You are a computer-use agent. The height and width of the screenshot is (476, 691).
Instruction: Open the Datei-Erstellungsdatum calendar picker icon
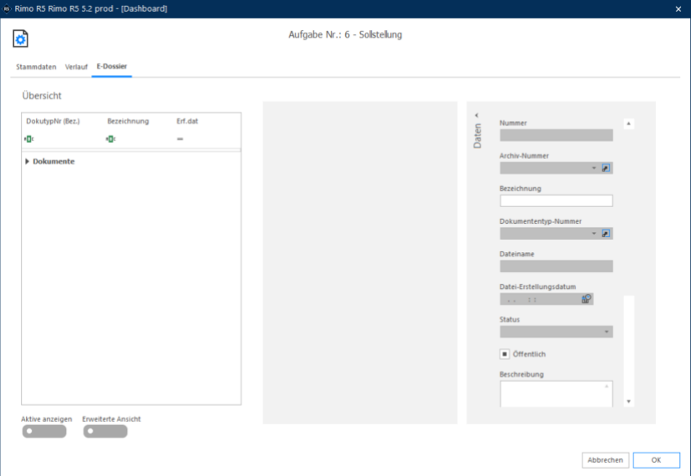click(x=586, y=299)
